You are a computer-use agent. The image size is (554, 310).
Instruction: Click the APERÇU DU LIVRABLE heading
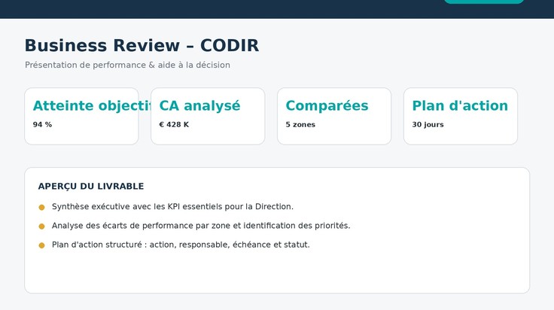pos(91,186)
